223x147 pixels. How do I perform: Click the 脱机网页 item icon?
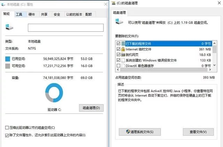[x=123, y=54]
